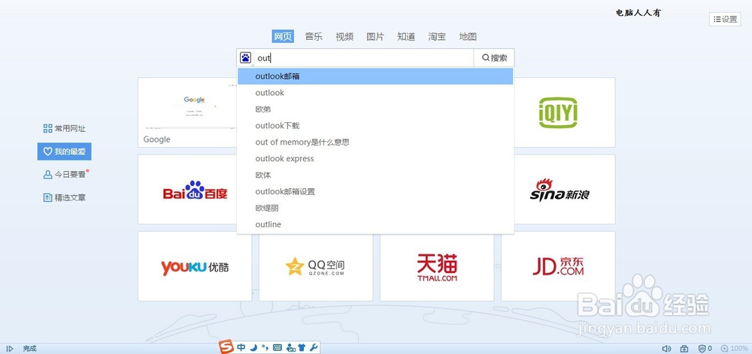Switch to the 图片 search tab
Screen dimensions: 752x354
[x=375, y=36]
